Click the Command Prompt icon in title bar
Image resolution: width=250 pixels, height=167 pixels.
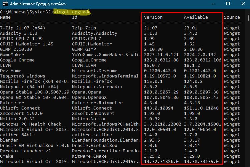coord(5,4)
